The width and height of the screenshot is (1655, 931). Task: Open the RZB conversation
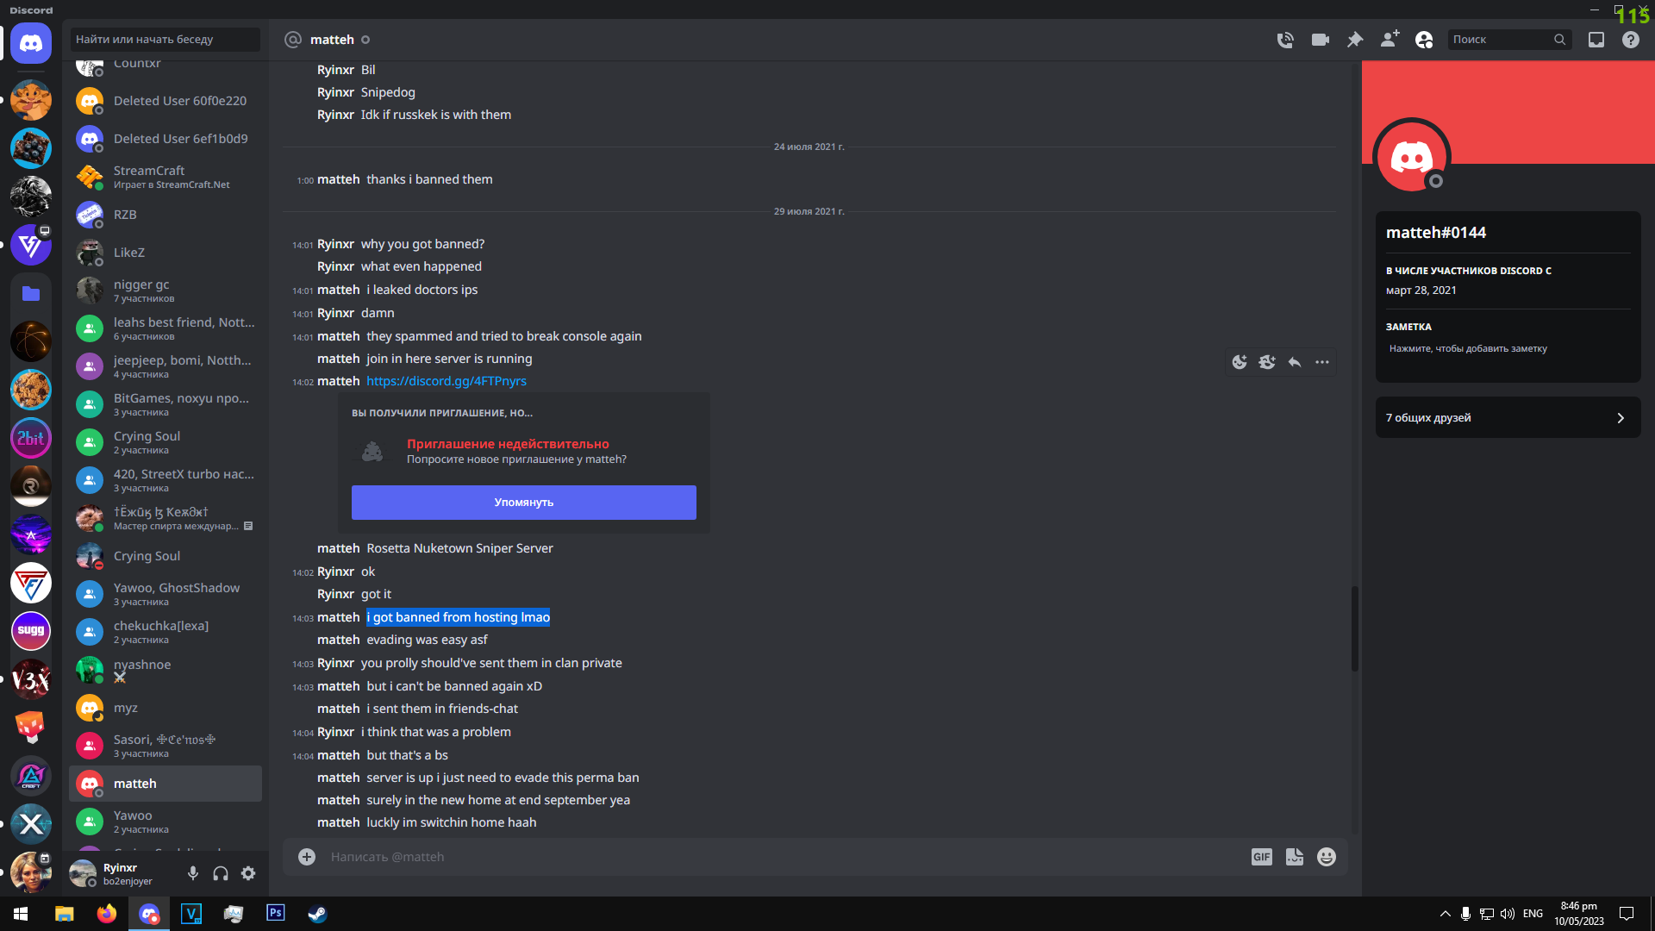coord(165,215)
